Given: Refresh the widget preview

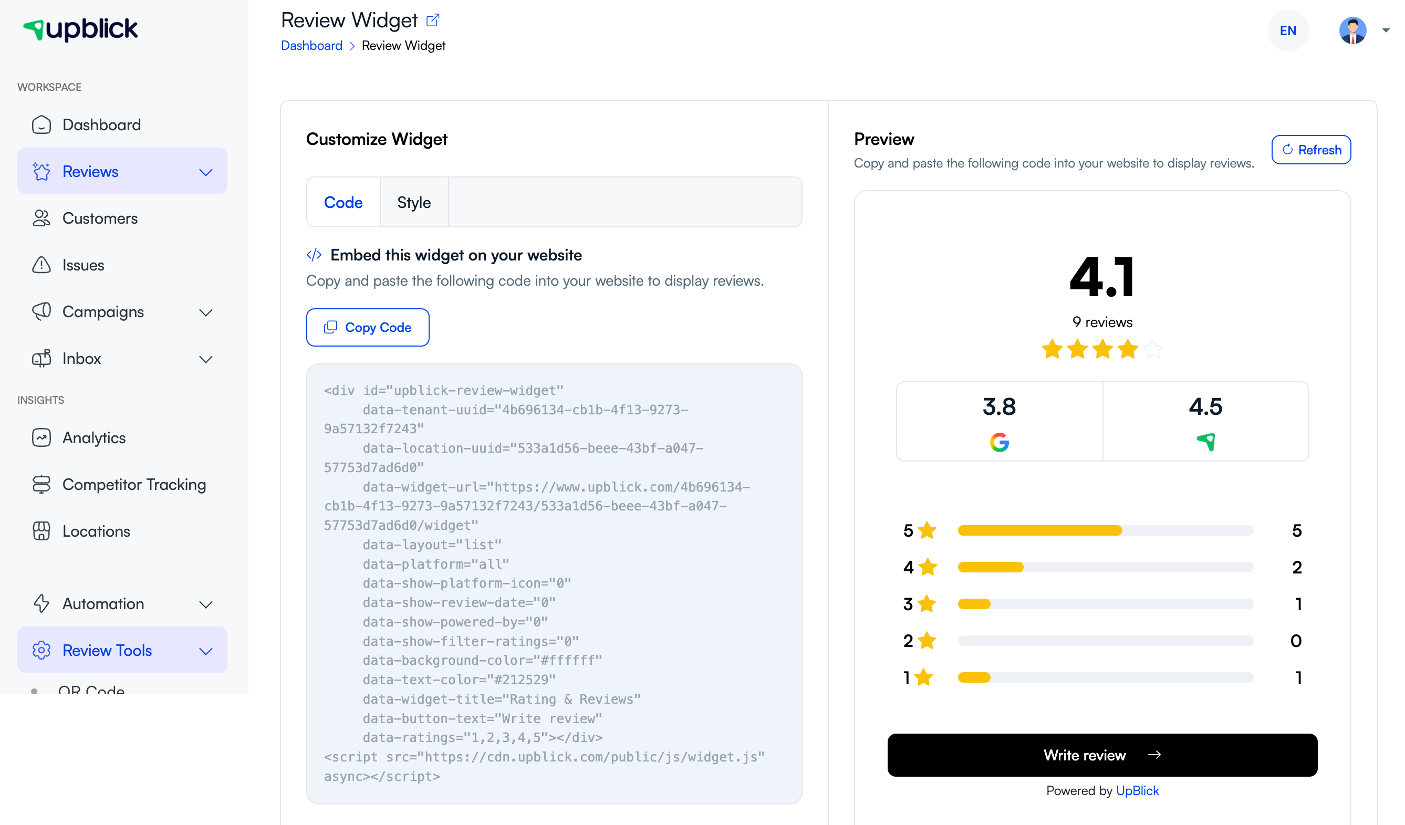Looking at the screenshot, I should [1312, 150].
